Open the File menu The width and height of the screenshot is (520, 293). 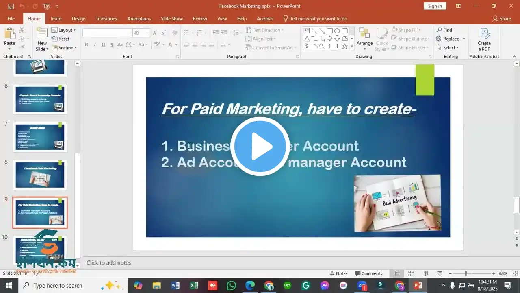tap(11, 19)
